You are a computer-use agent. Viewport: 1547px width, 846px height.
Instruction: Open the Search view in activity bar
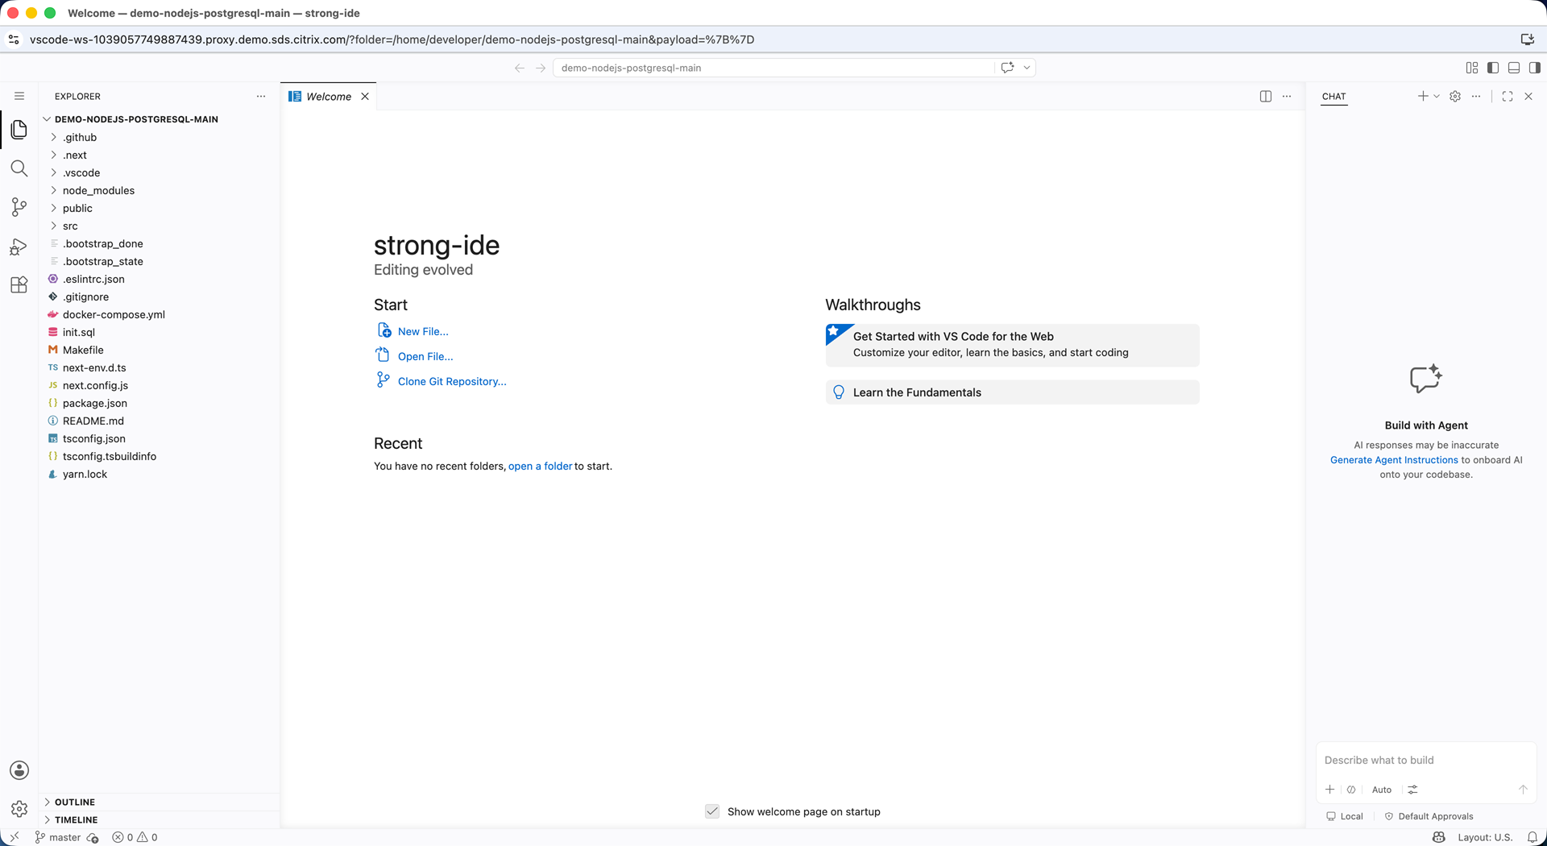[x=19, y=168]
